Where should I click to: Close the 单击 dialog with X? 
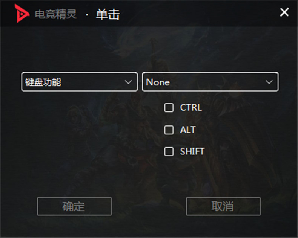click(284, 12)
